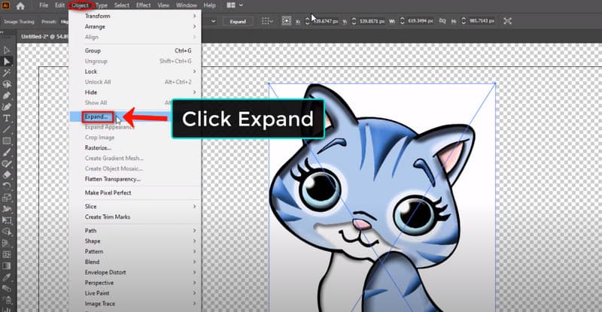Open the Perspective submenu
Screen dimensions: 602x312
pos(135,283)
